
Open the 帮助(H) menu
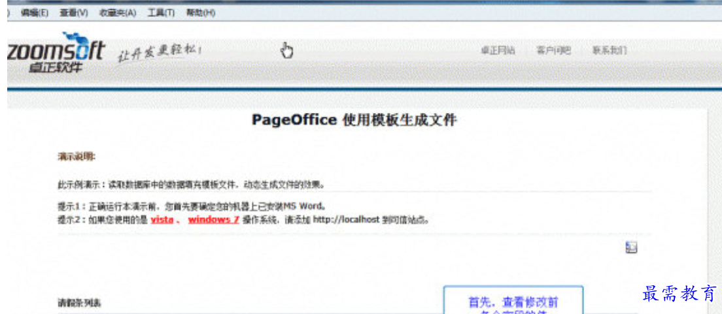(x=201, y=13)
